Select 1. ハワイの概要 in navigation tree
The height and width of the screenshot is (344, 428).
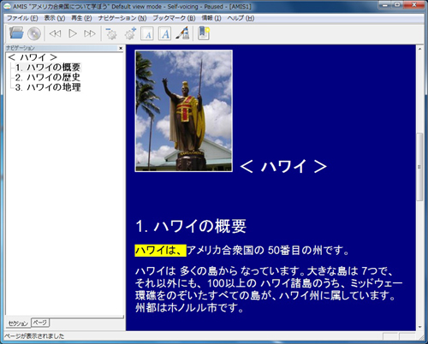(48, 68)
